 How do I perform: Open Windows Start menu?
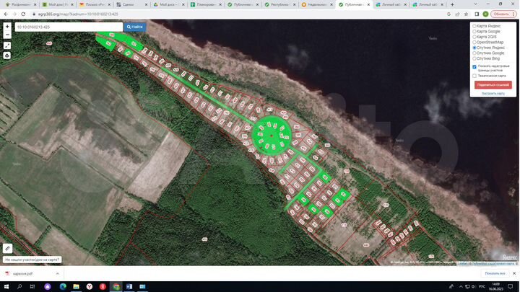tap(6, 286)
